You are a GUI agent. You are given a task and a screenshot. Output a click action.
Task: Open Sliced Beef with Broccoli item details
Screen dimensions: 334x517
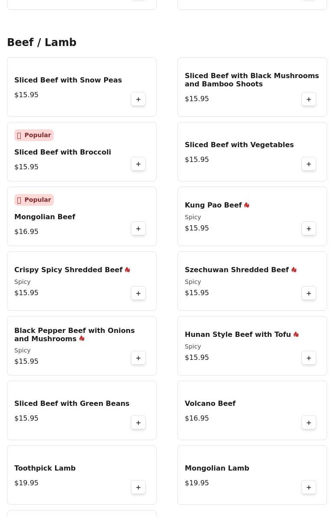click(62, 152)
